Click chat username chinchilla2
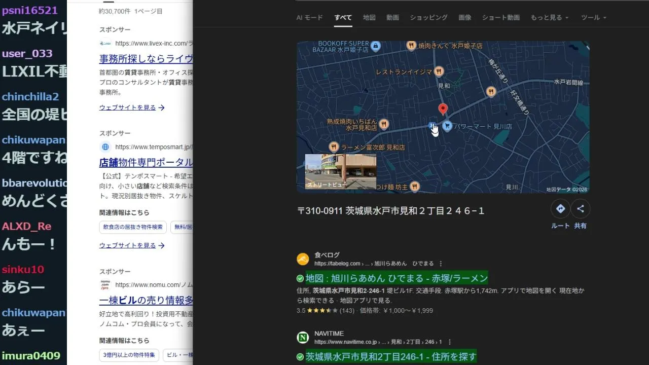Viewport: 649px width, 365px height. click(x=30, y=97)
